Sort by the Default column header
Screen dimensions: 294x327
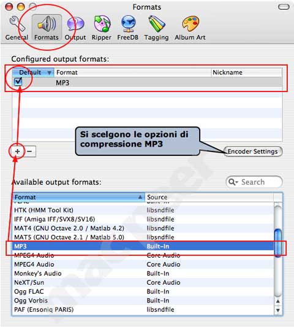pyautogui.click(x=33, y=72)
